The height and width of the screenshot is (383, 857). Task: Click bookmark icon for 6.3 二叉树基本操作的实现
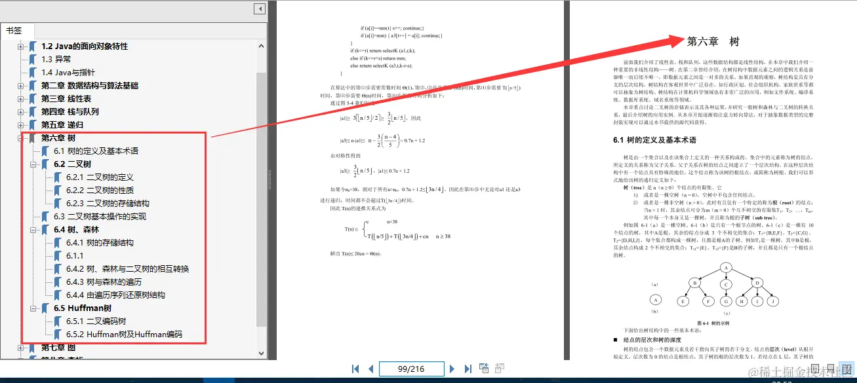coord(46,217)
